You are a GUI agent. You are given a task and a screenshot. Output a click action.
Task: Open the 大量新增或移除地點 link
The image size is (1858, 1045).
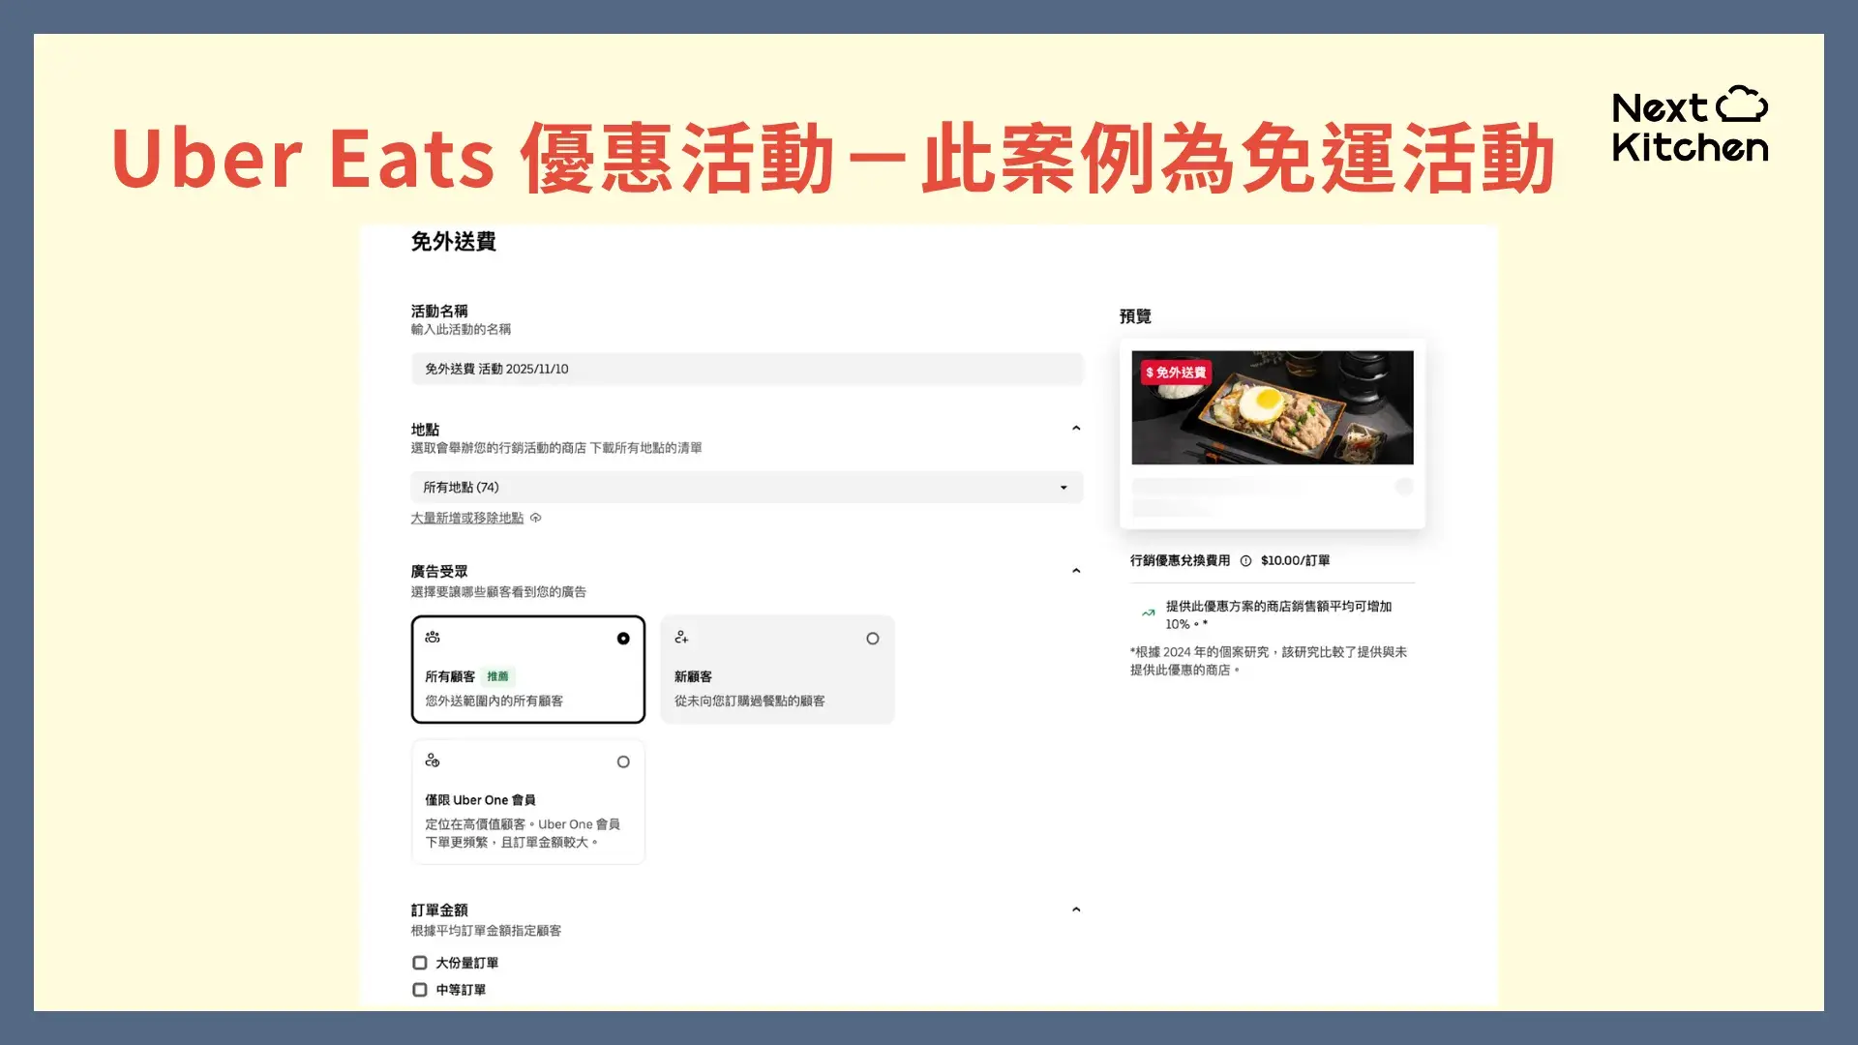[x=467, y=518]
